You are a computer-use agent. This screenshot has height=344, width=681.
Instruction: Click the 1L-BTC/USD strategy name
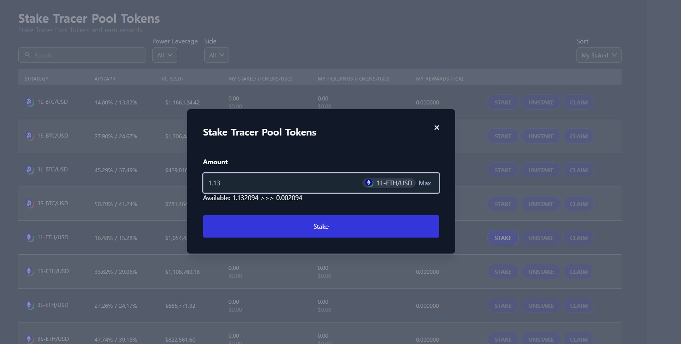53,102
